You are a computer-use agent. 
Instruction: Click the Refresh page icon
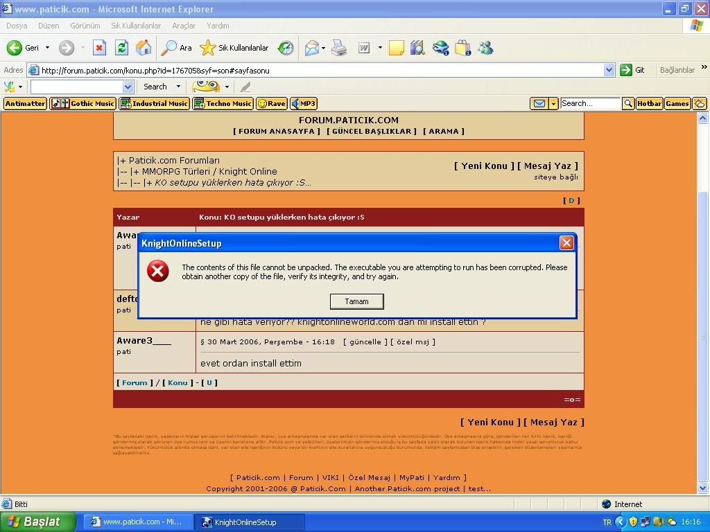point(121,48)
